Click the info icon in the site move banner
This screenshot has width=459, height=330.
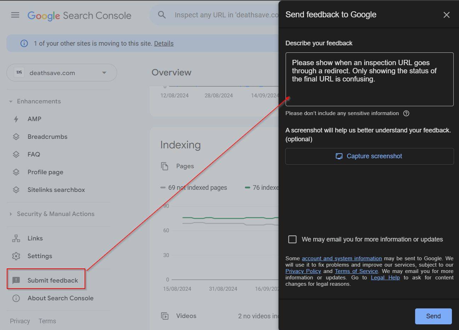coord(24,44)
